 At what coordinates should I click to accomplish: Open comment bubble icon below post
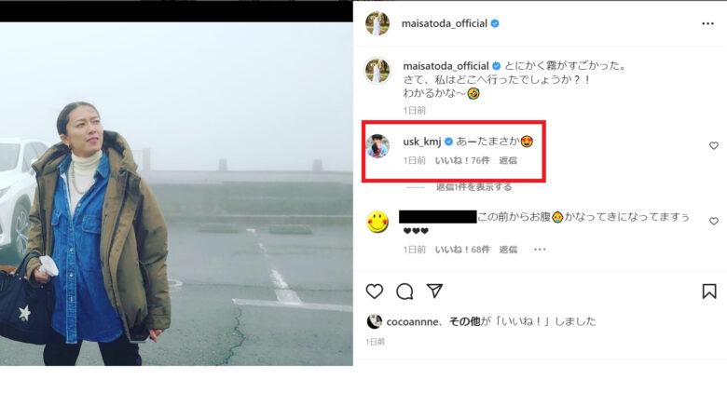(x=405, y=291)
